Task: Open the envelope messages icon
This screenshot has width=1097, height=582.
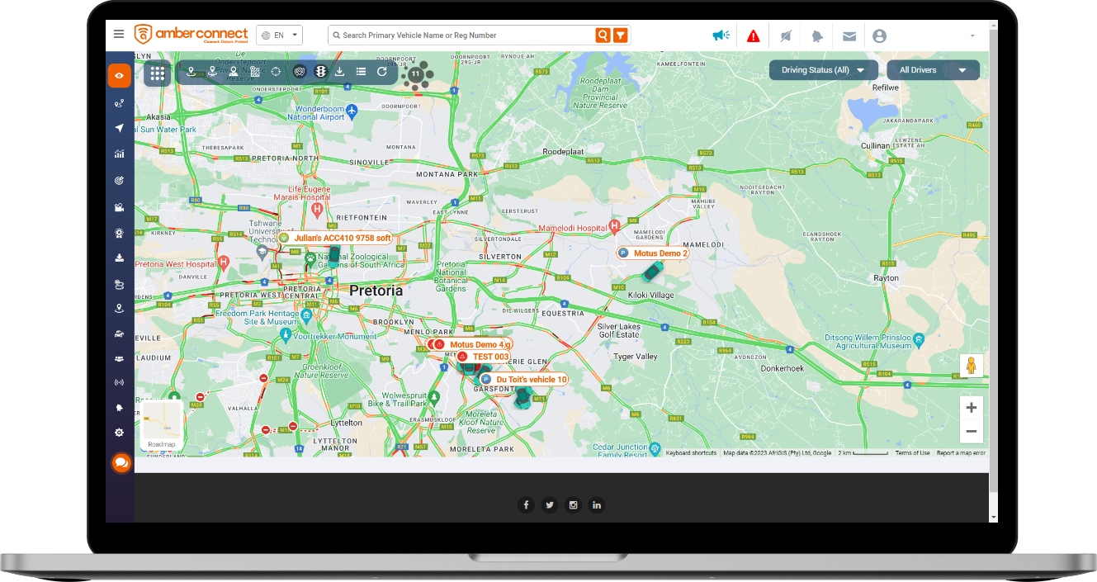Action: (849, 35)
